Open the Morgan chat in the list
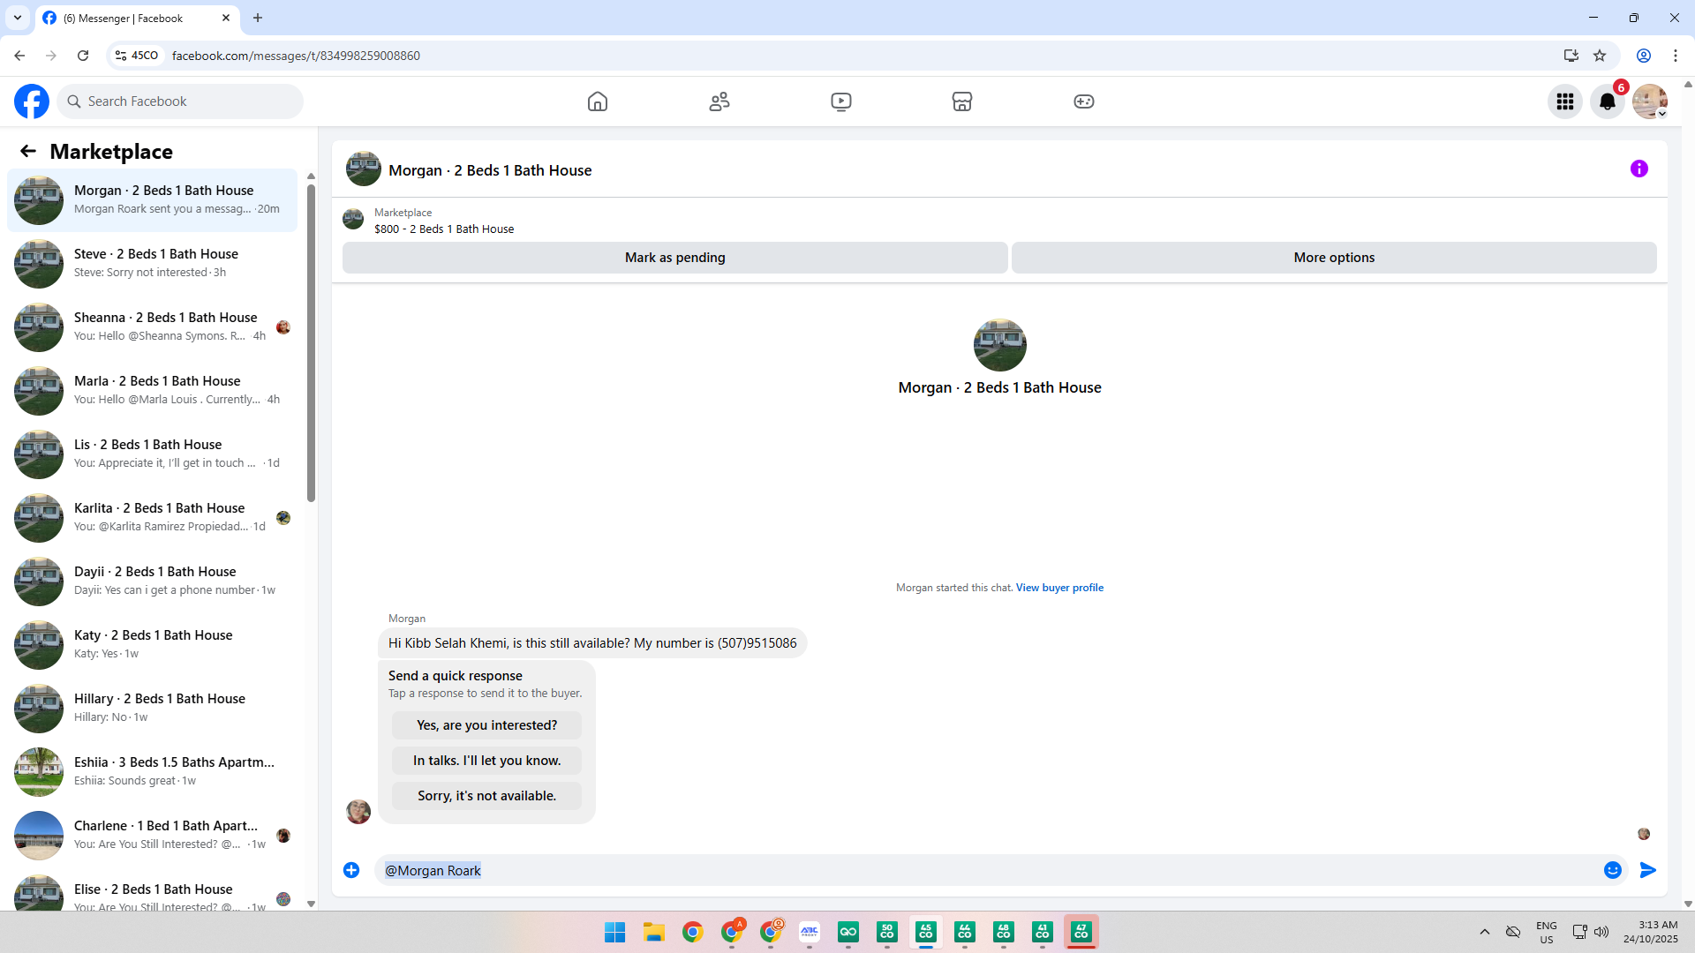1695x953 pixels. tap(152, 200)
